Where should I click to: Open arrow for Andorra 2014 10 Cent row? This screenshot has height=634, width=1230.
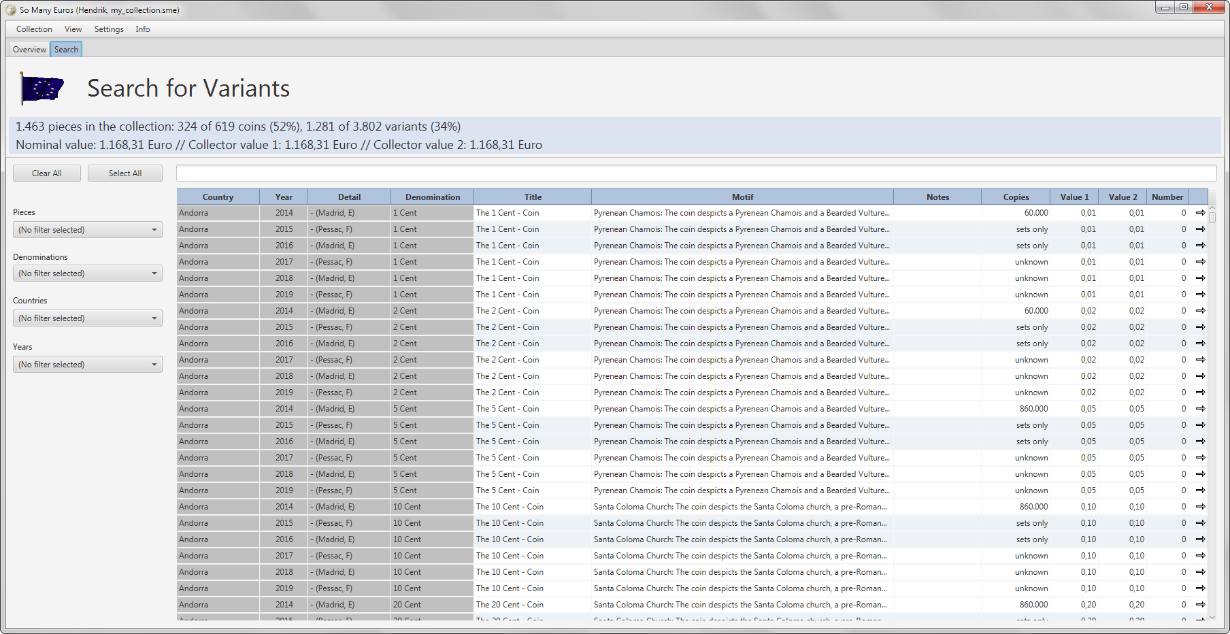pyautogui.click(x=1200, y=507)
